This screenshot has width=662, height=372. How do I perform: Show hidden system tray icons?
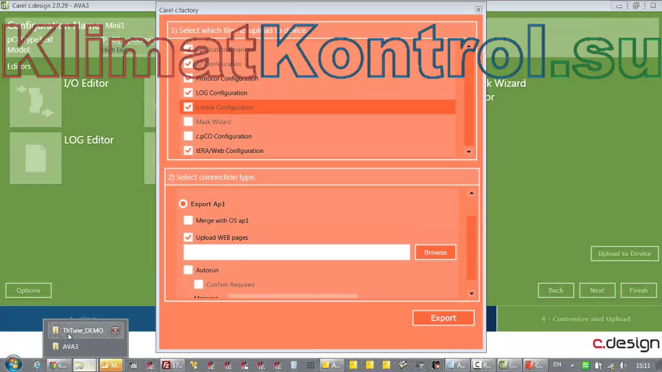pos(572,365)
